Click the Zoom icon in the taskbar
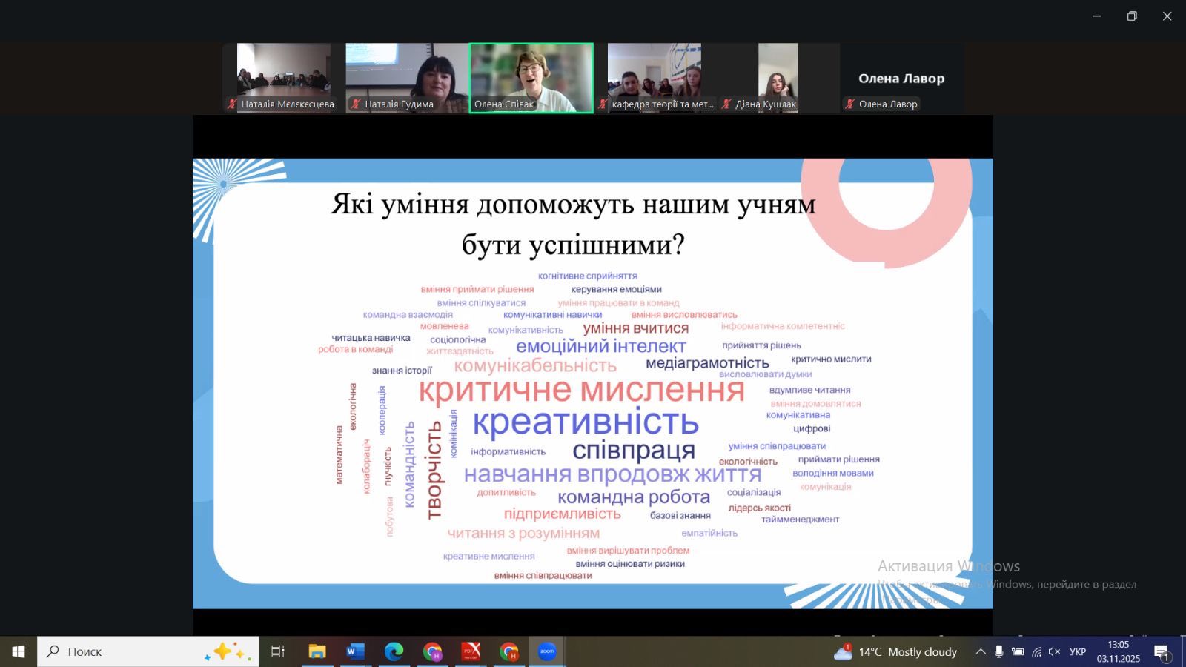The width and height of the screenshot is (1186, 667). 547,651
